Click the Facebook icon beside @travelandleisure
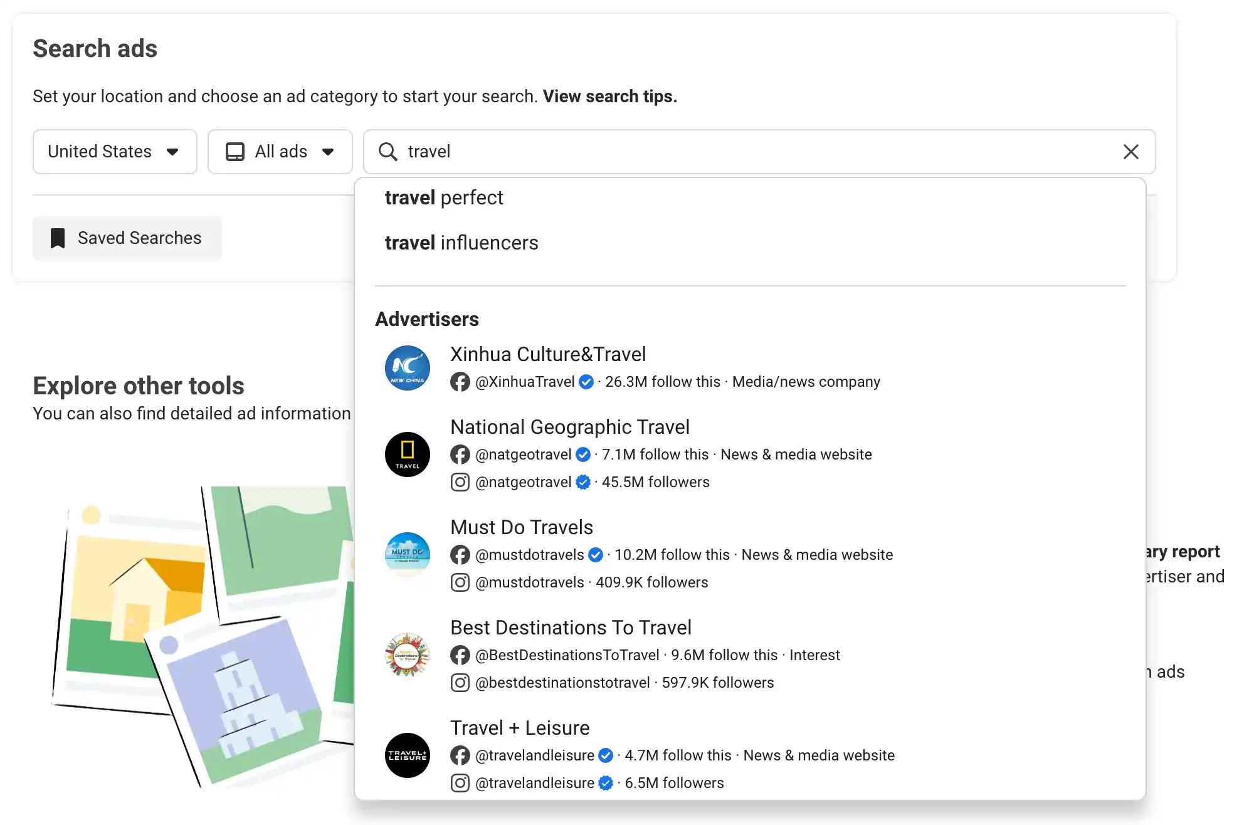Screen dimensions: 1254x825 coord(460,755)
